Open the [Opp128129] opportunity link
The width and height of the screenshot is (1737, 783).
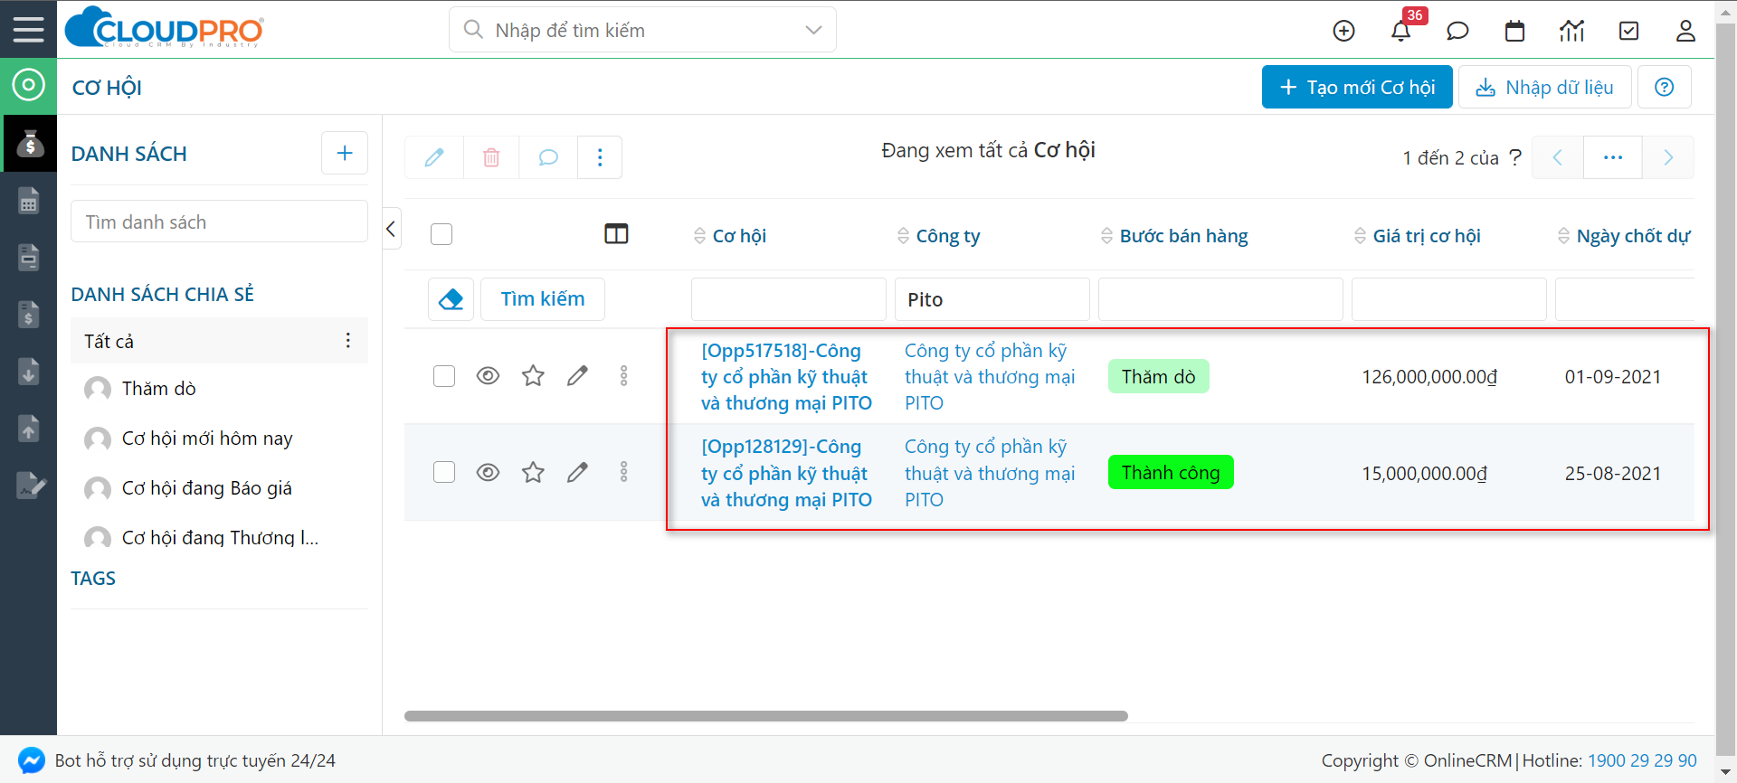tap(786, 473)
